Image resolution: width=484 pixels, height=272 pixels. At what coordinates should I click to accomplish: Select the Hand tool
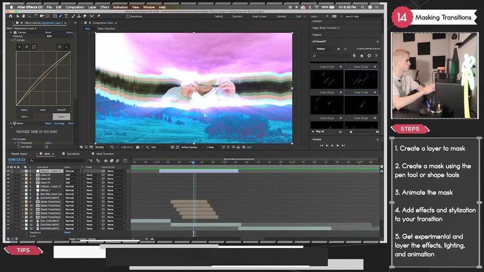coord(23,16)
